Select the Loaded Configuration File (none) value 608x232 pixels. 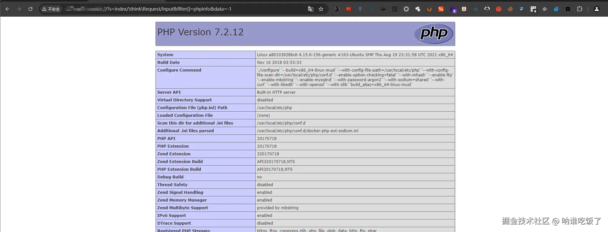263,116
